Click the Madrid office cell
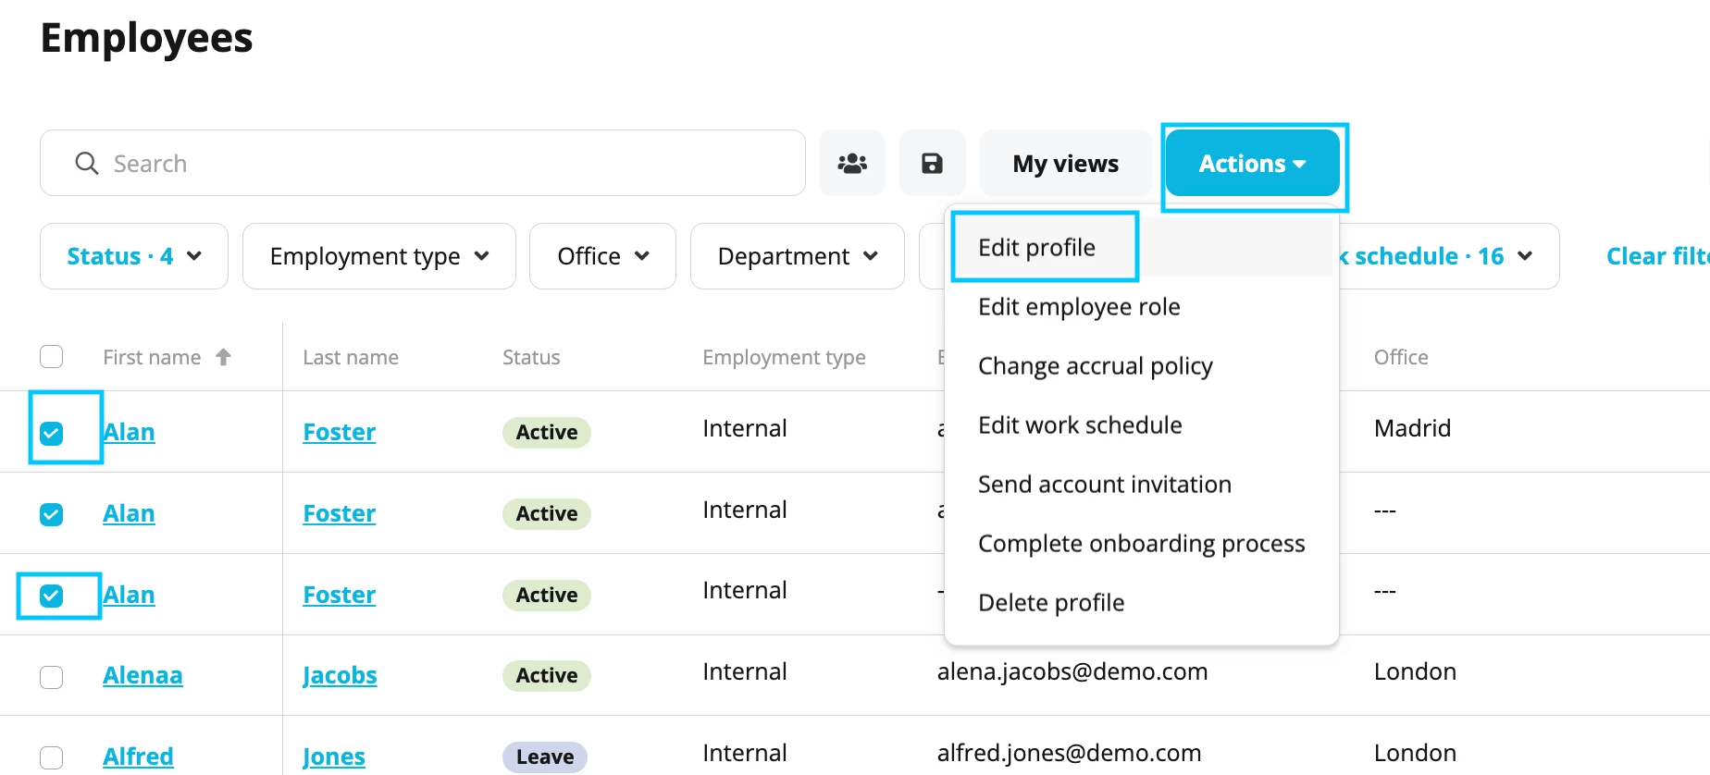This screenshot has width=1710, height=775. (1412, 428)
